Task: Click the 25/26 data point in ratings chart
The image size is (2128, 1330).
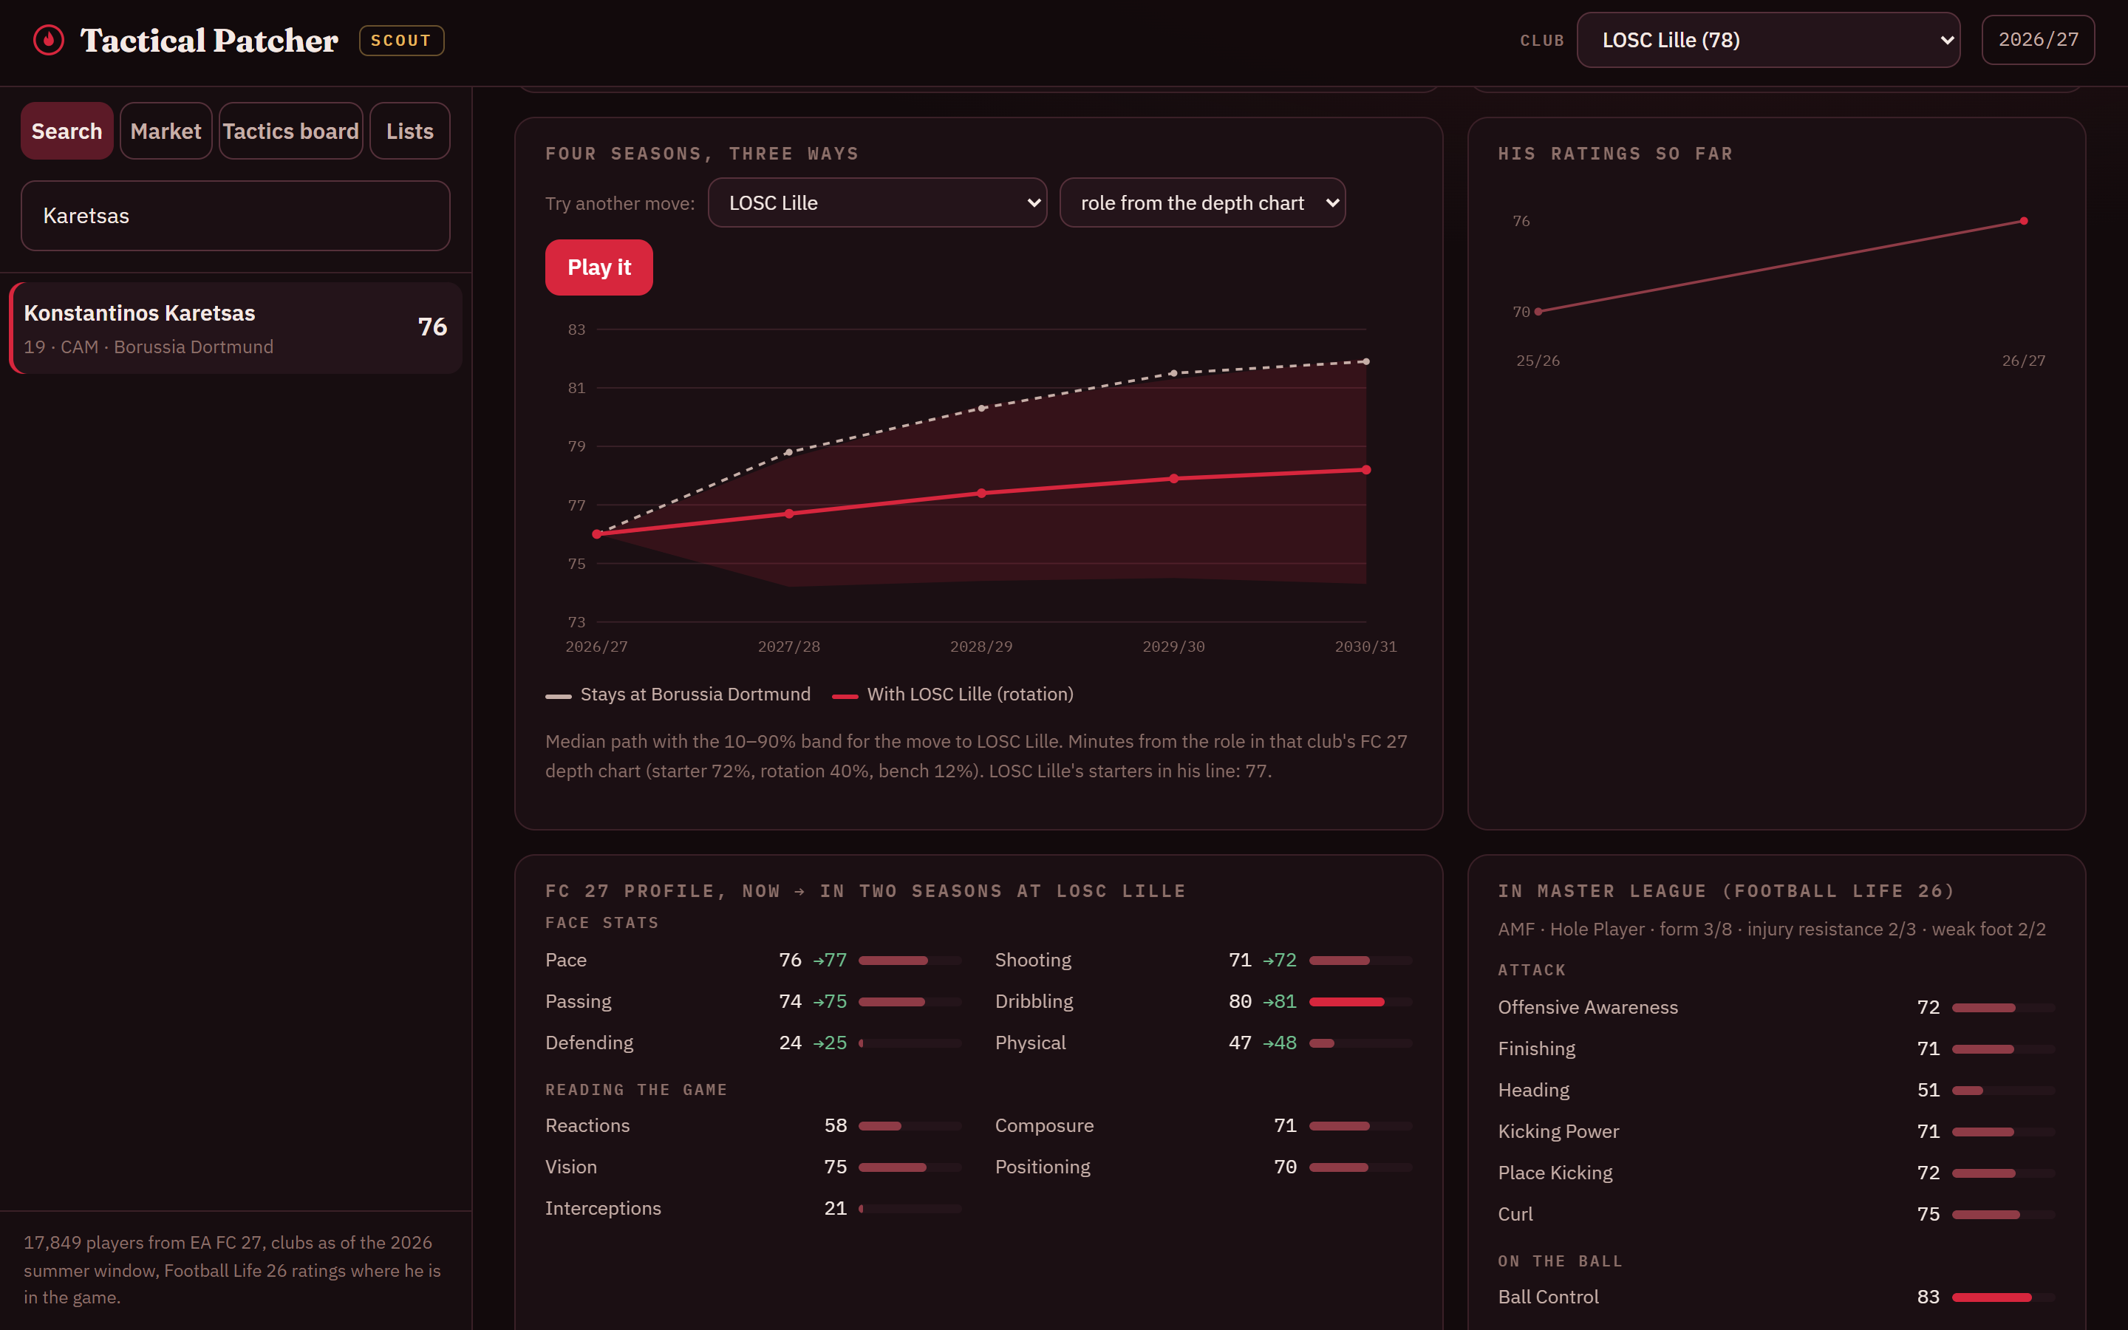Action: coord(1538,311)
